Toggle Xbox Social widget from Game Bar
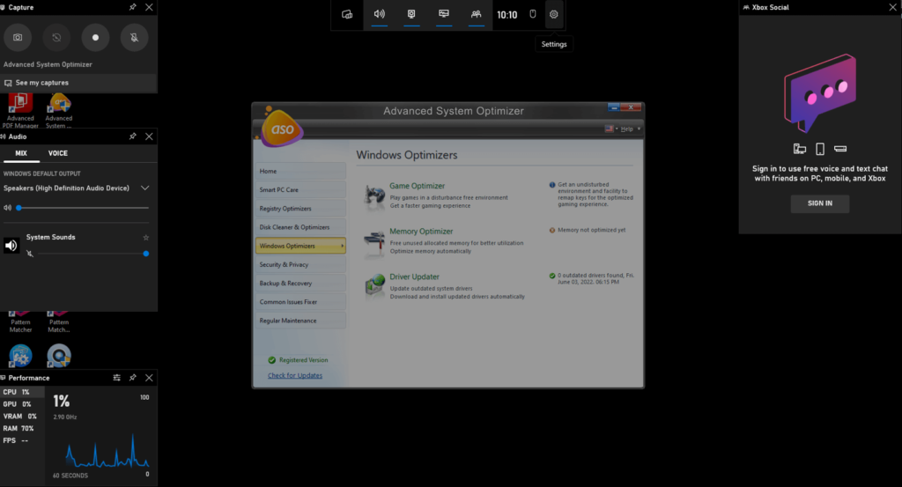This screenshot has width=902, height=487. [476, 14]
